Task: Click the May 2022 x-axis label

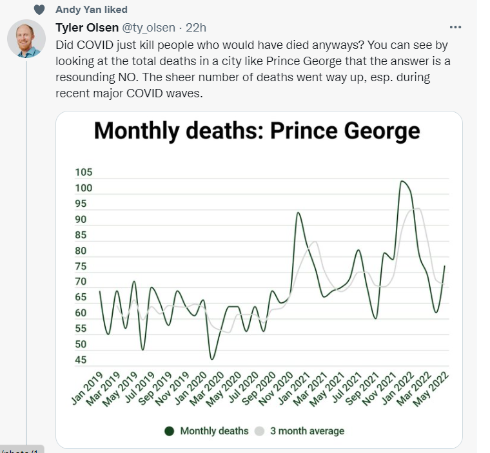Action: point(431,389)
